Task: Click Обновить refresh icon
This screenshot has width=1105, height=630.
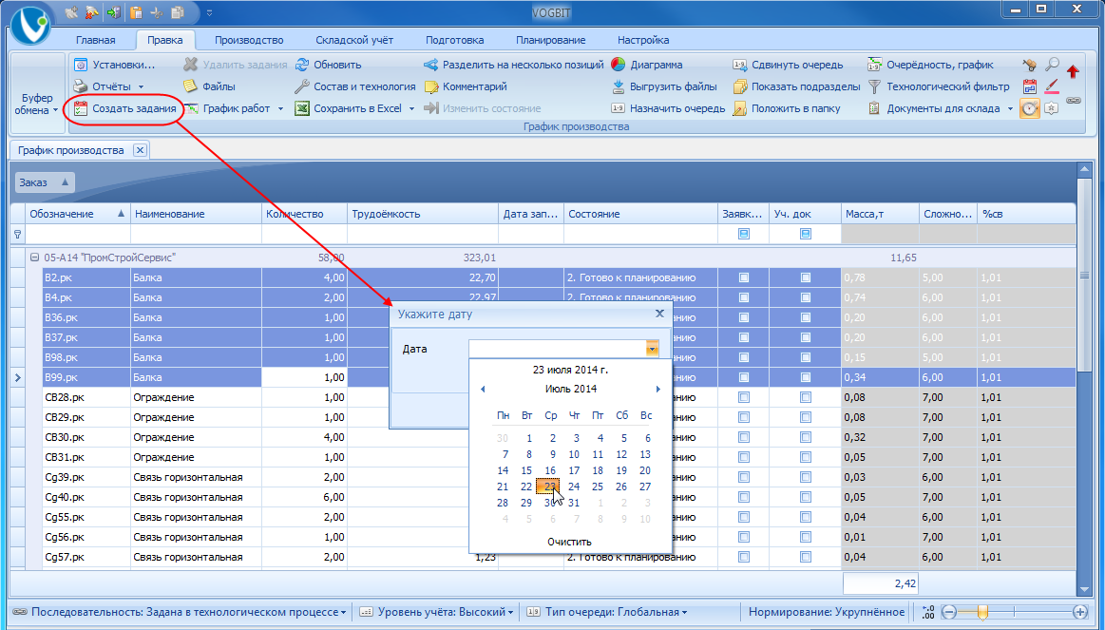Action: pyautogui.click(x=302, y=65)
